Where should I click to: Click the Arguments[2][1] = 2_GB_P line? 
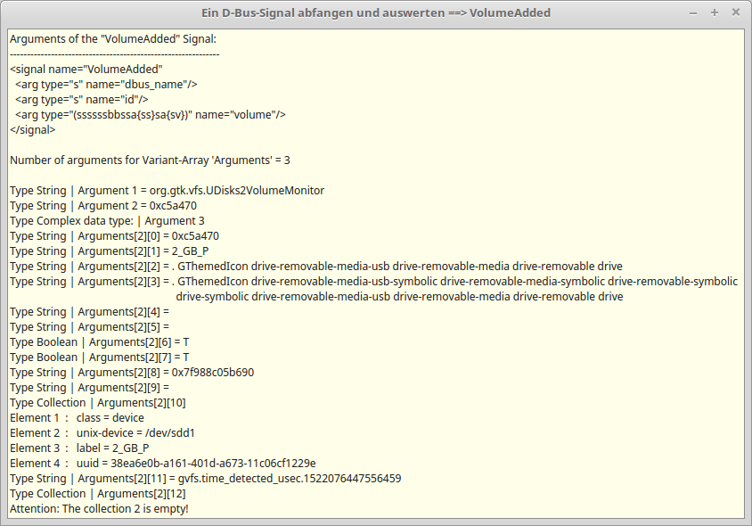109,251
